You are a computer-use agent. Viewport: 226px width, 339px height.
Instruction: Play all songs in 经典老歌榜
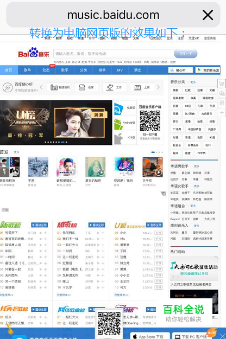[x=40, y=309]
